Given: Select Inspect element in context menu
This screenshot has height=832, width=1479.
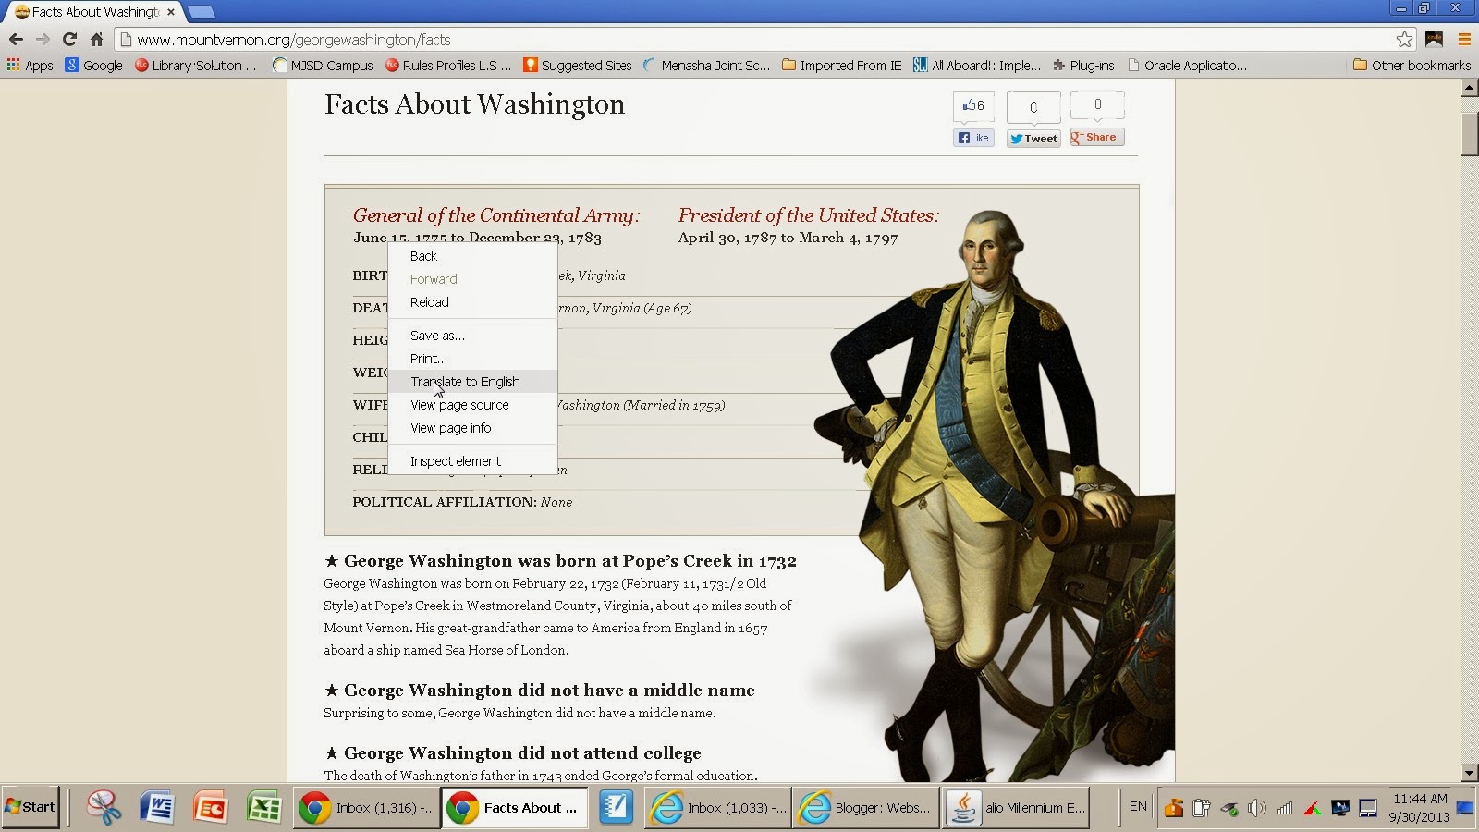Looking at the screenshot, I should (x=472, y=461).
